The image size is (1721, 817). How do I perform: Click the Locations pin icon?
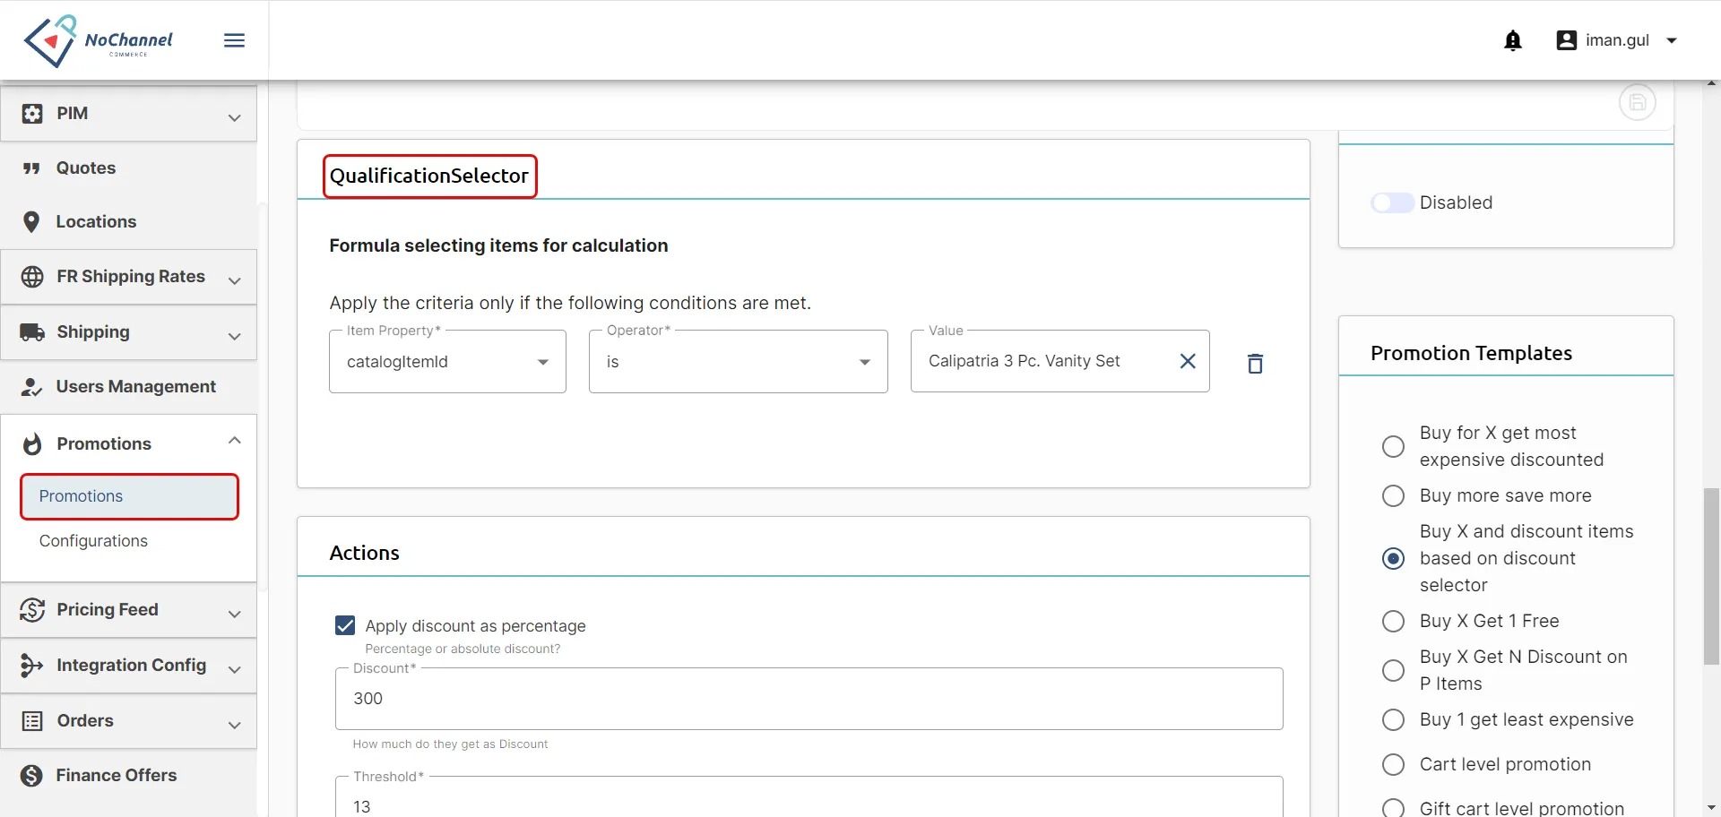click(x=31, y=222)
